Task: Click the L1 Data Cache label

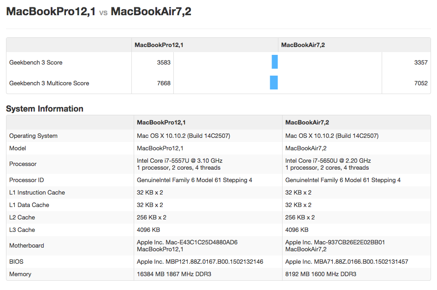Action: point(29,205)
